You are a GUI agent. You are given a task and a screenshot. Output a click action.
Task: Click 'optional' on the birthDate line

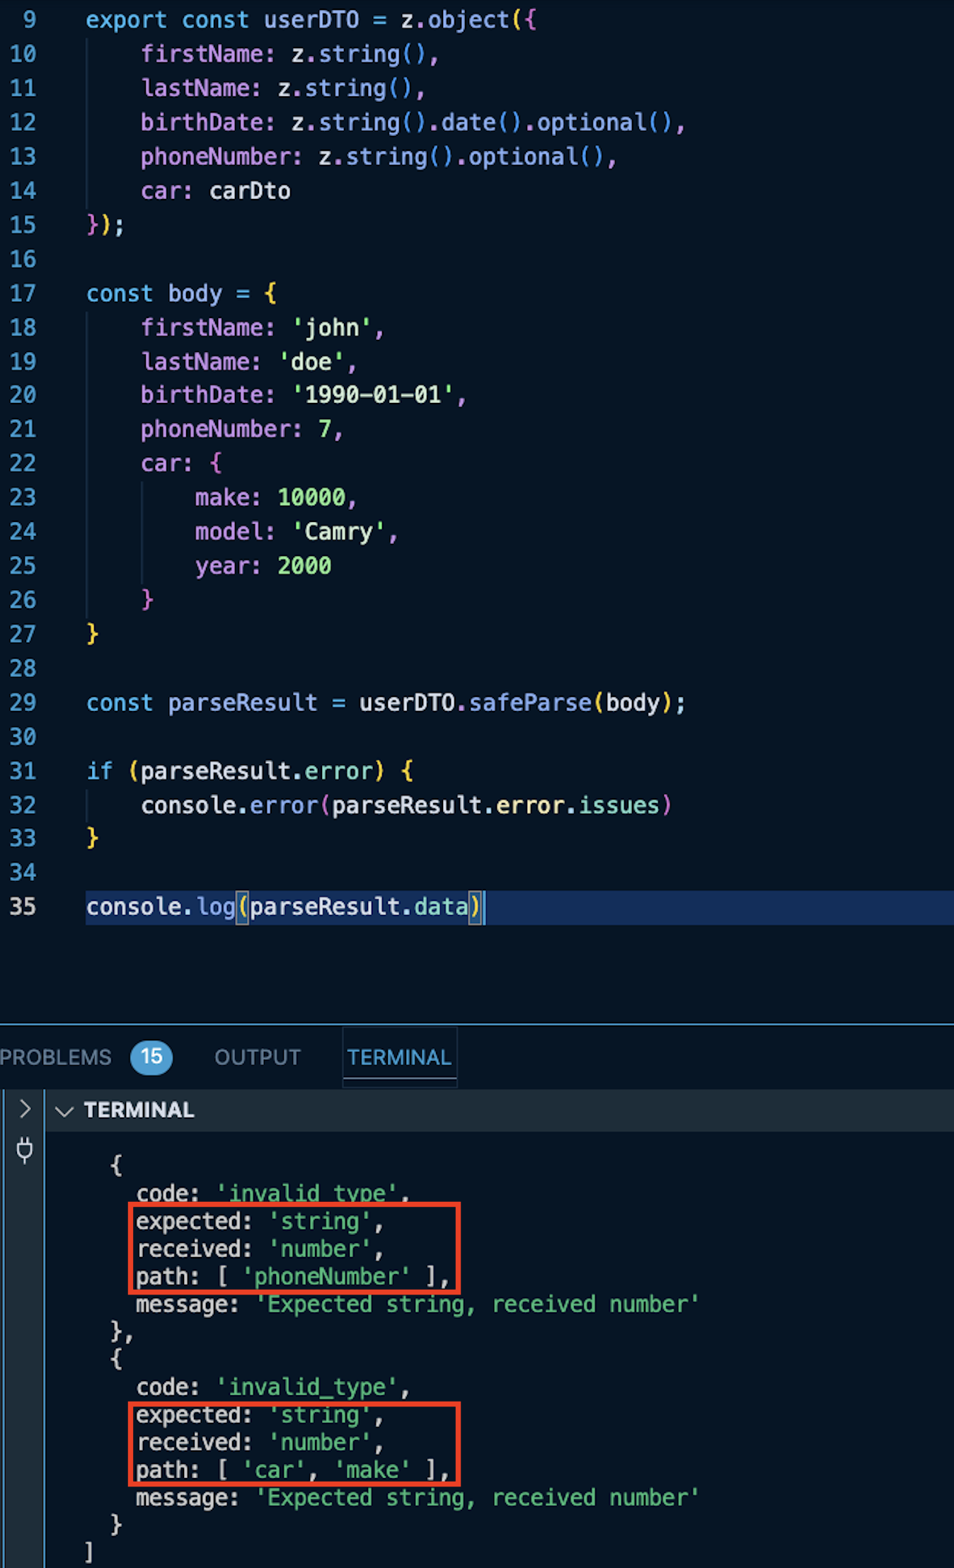point(592,123)
